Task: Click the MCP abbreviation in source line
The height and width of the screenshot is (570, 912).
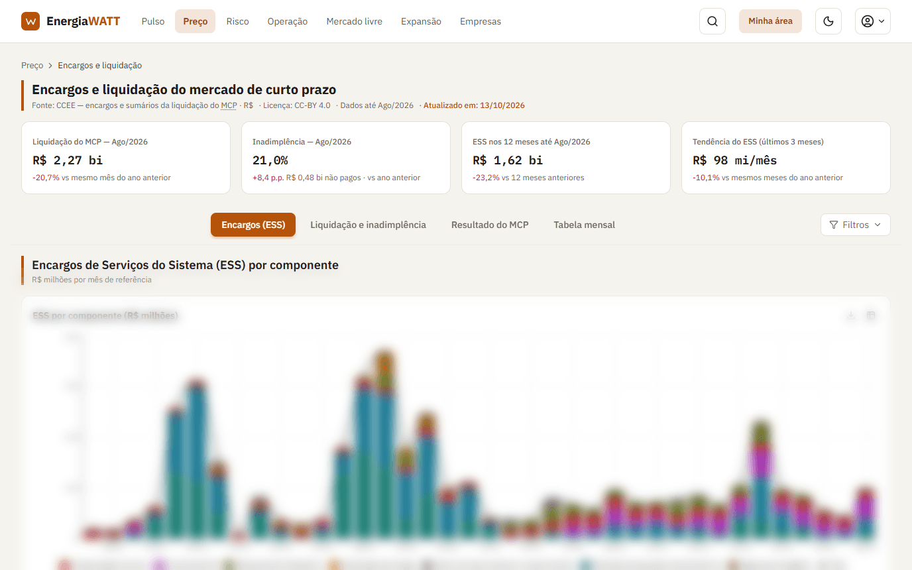Action: [229, 105]
